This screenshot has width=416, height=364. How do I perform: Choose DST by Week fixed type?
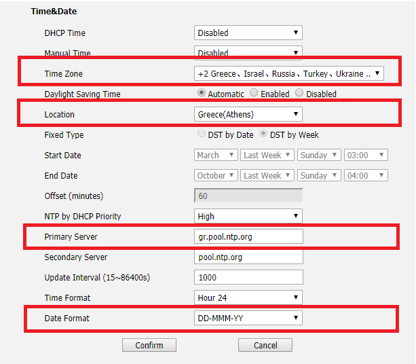pyautogui.click(x=263, y=134)
